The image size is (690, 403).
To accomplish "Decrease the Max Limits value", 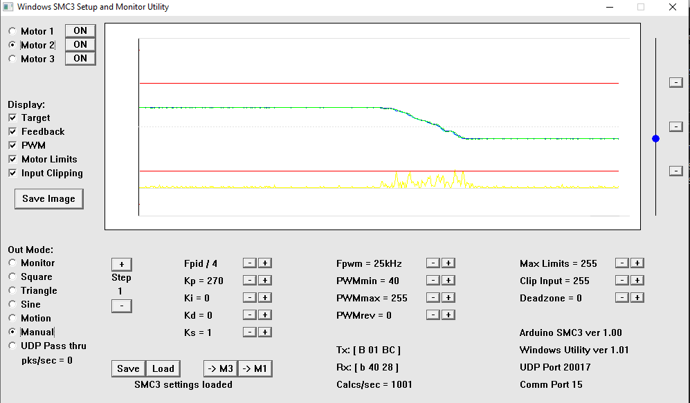I will click(622, 263).
